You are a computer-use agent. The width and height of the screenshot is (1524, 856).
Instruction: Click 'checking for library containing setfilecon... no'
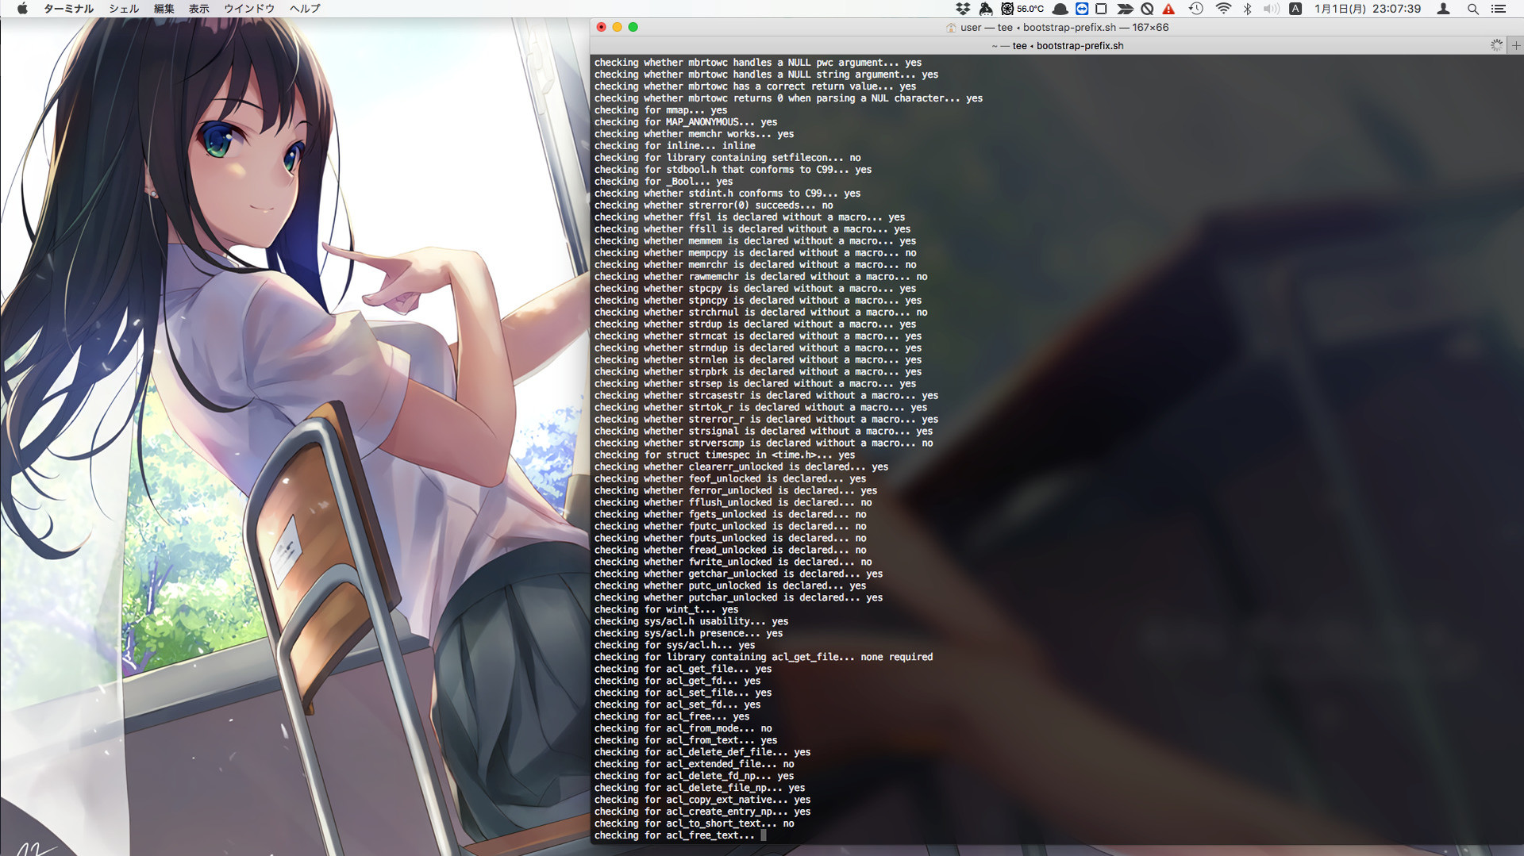727,158
